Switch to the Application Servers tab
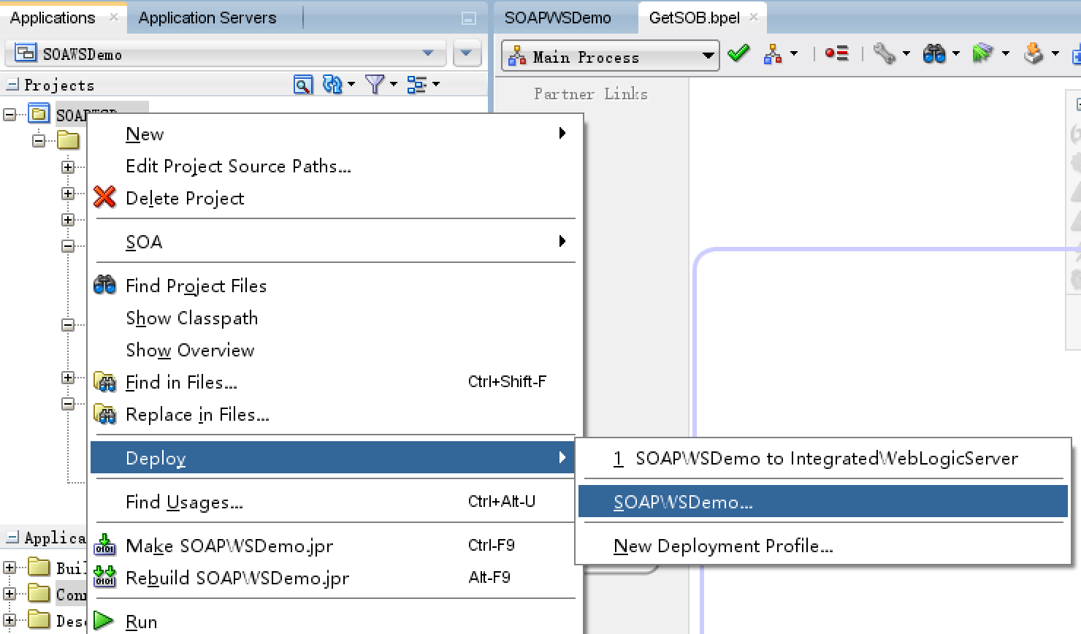Viewport: 1081px width, 634px height. point(207,18)
